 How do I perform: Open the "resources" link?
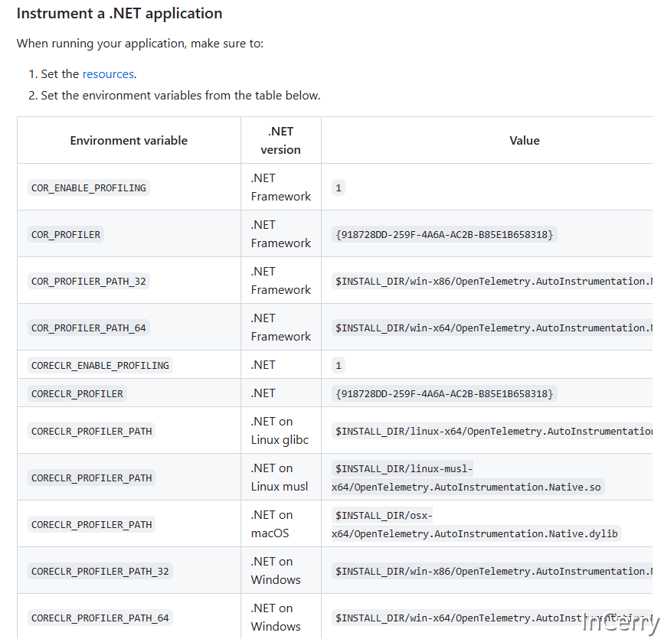click(108, 74)
